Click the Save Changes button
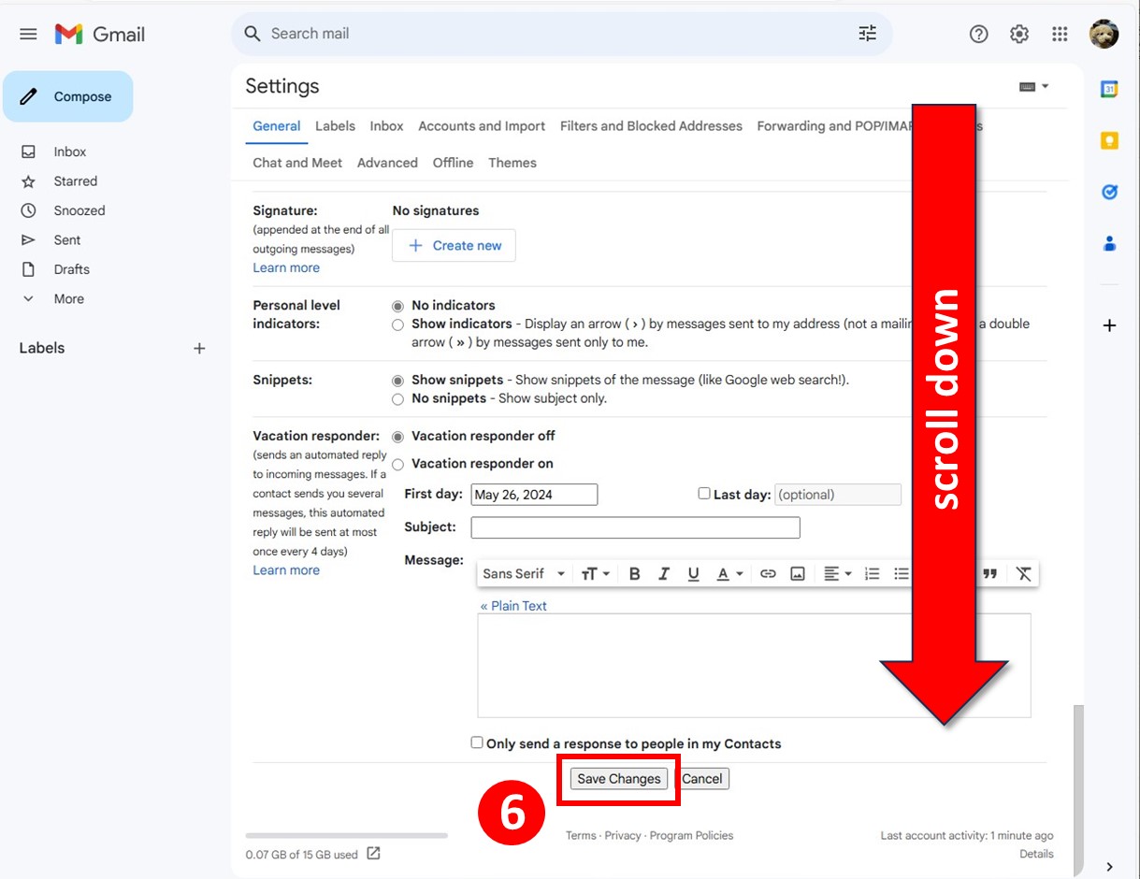Image resolution: width=1140 pixels, height=879 pixels. (x=619, y=779)
